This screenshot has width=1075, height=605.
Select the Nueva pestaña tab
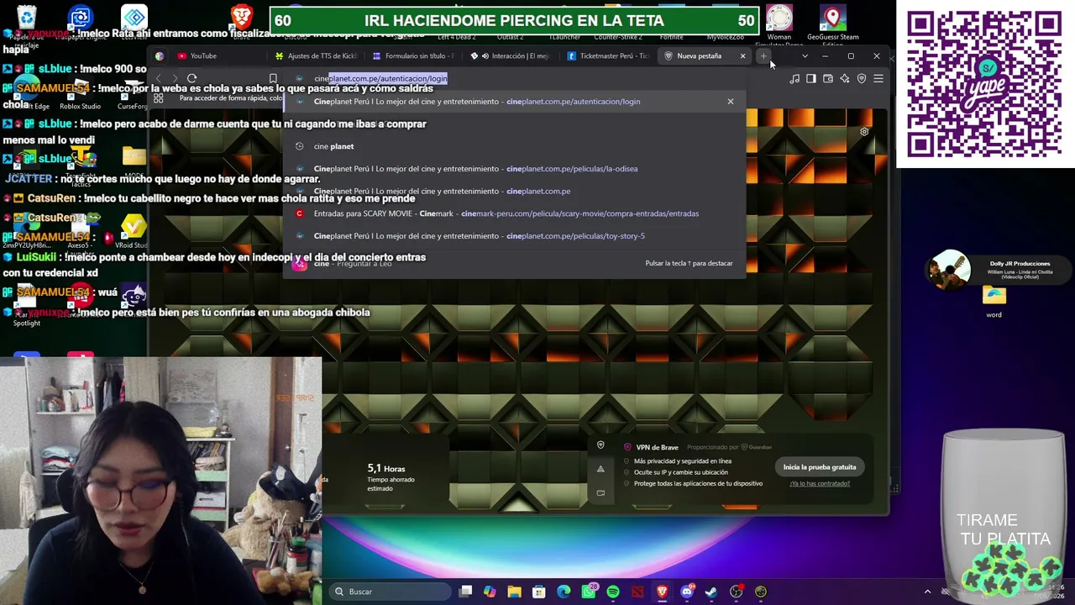[x=699, y=56]
